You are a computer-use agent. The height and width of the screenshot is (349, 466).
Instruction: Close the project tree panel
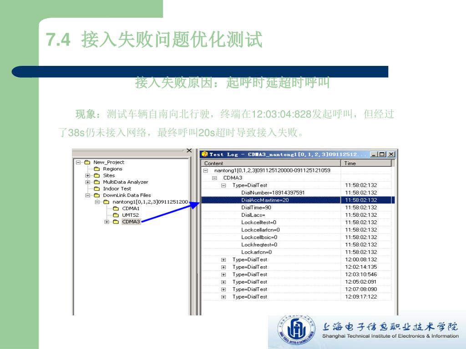point(189,151)
